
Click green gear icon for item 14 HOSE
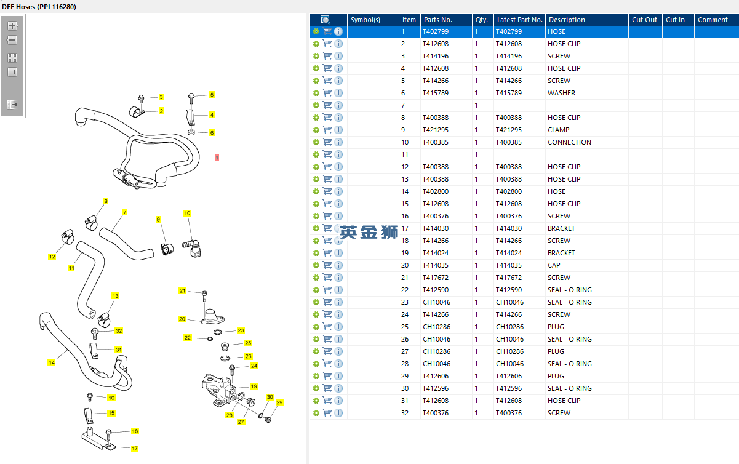[x=316, y=191]
